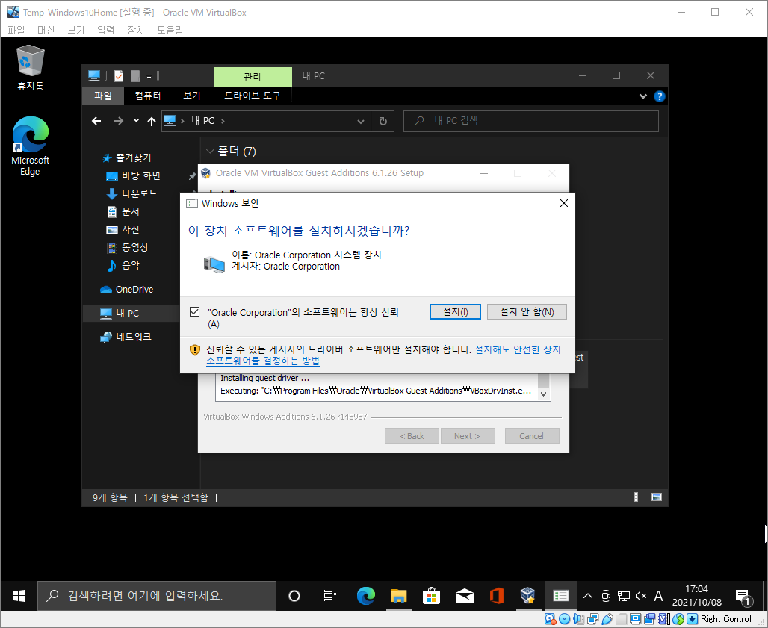Click the mouse integration status icon
Viewport: 768px width, 628px height.
point(678,619)
